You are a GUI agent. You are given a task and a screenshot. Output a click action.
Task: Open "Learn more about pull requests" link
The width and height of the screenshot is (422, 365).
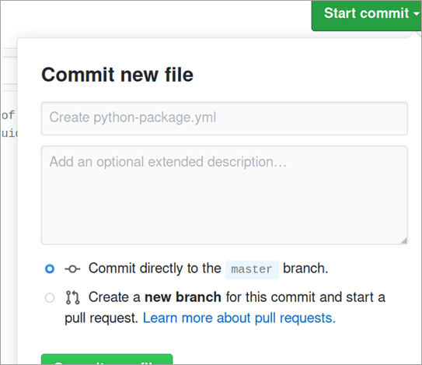[239, 318]
